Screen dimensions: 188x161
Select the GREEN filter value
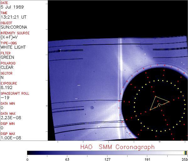(x=7, y=57)
